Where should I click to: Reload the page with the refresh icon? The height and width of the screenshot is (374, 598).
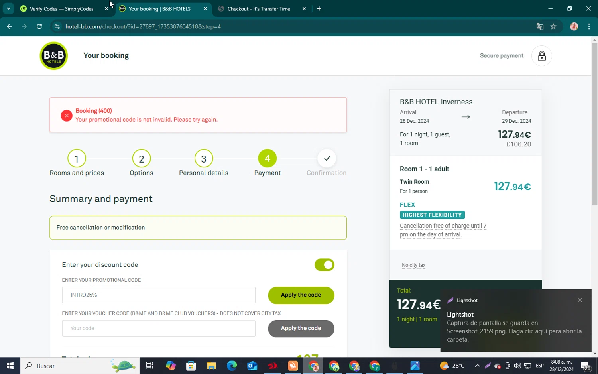point(39,26)
